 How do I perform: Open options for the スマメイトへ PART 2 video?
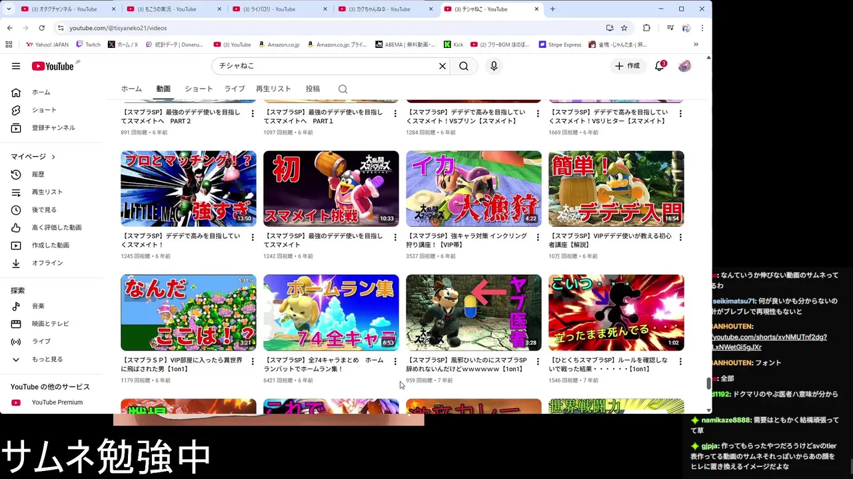point(253,114)
